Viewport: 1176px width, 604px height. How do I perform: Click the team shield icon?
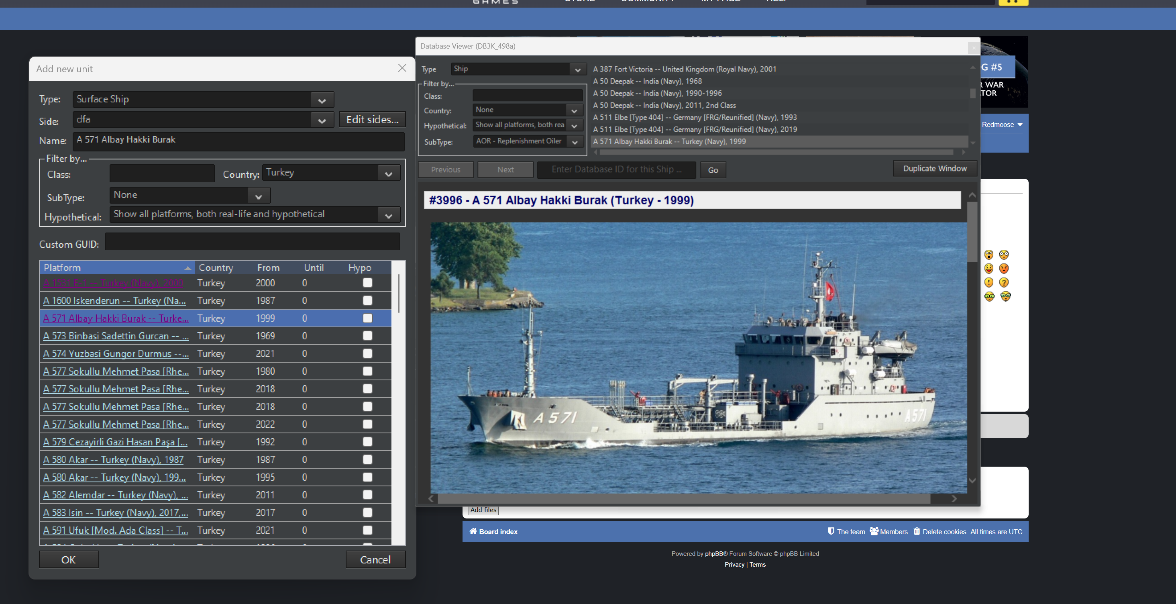831,531
